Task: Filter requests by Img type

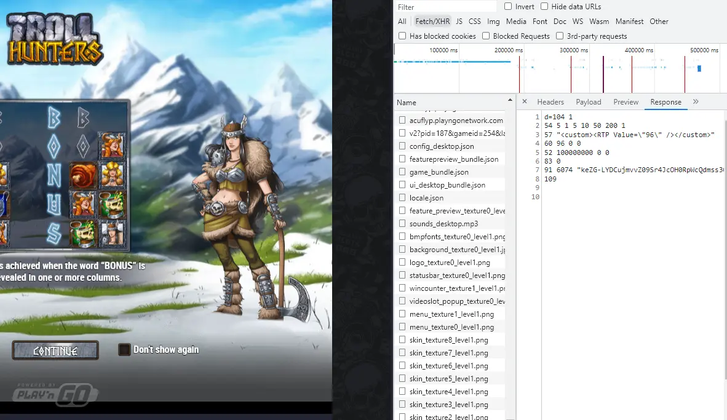Action: pyautogui.click(x=493, y=22)
